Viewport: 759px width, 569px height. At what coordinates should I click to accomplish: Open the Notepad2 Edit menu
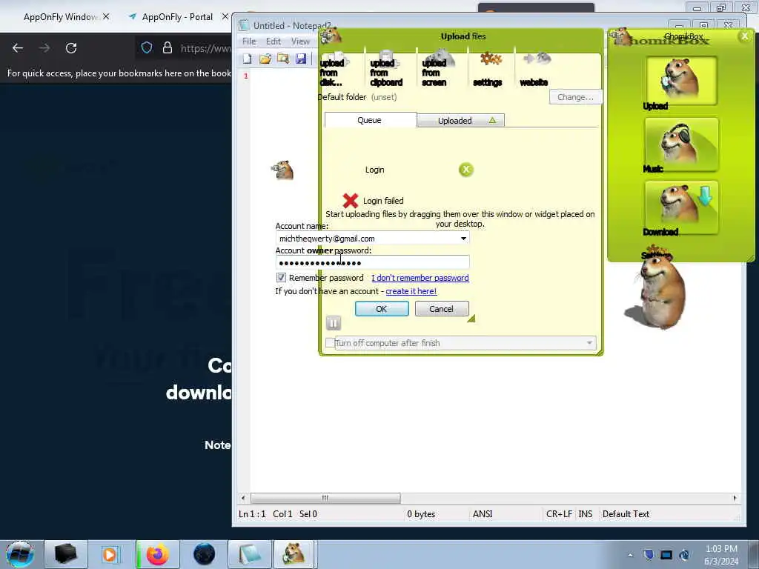coord(273,41)
